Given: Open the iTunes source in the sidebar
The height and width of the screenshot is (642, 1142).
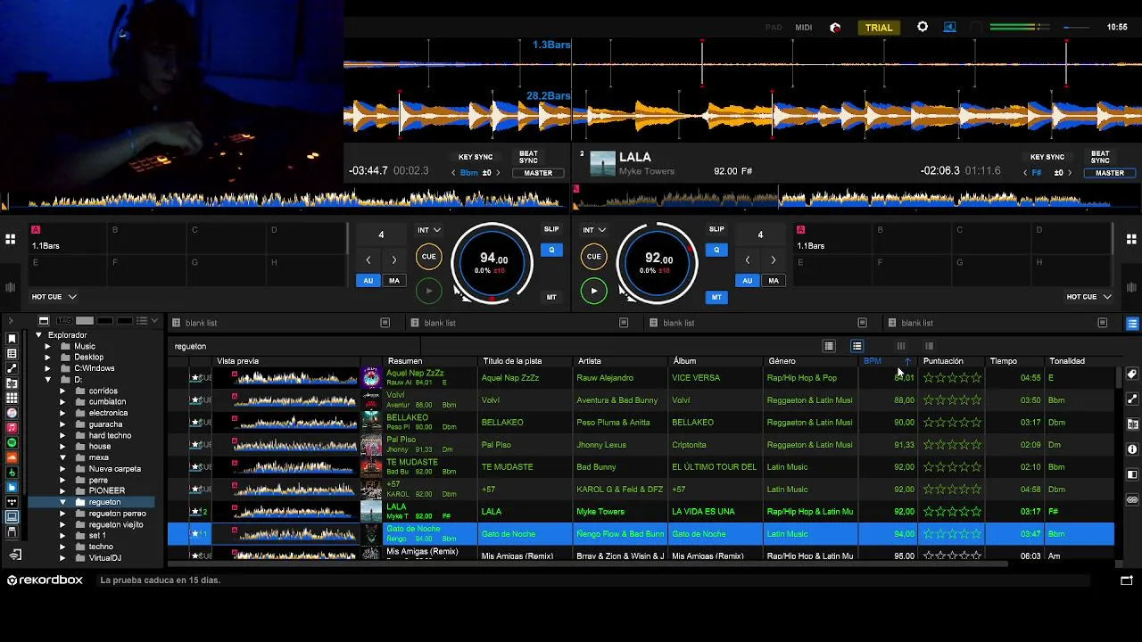Looking at the screenshot, I should (x=12, y=413).
